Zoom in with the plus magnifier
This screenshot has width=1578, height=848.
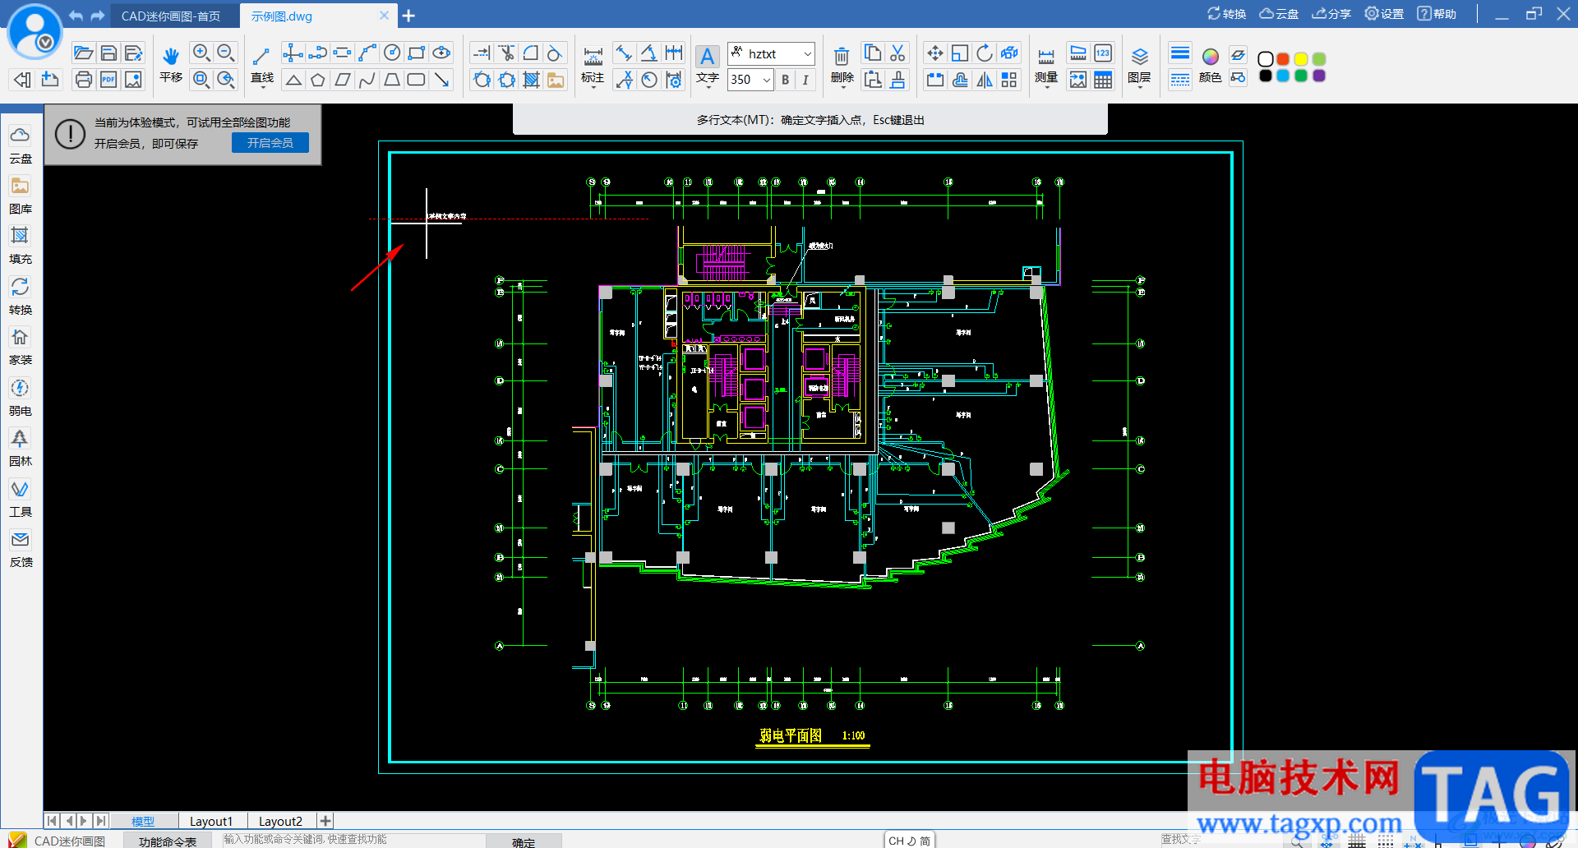pyautogui.click(x=201, y=53)
